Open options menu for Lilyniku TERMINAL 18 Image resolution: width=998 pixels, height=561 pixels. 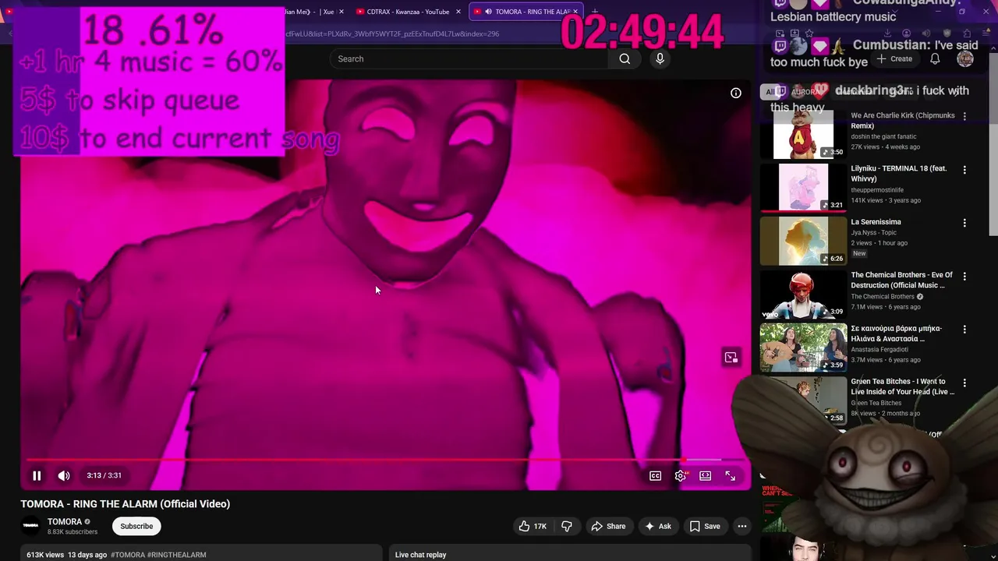pos(964,170)
